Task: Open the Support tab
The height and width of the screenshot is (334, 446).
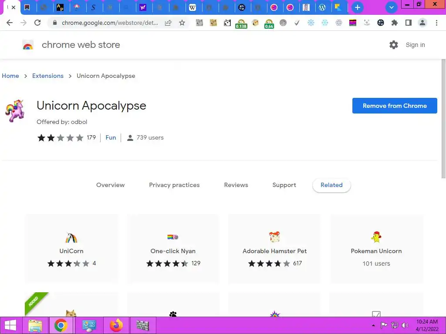Action: [284, 185]
